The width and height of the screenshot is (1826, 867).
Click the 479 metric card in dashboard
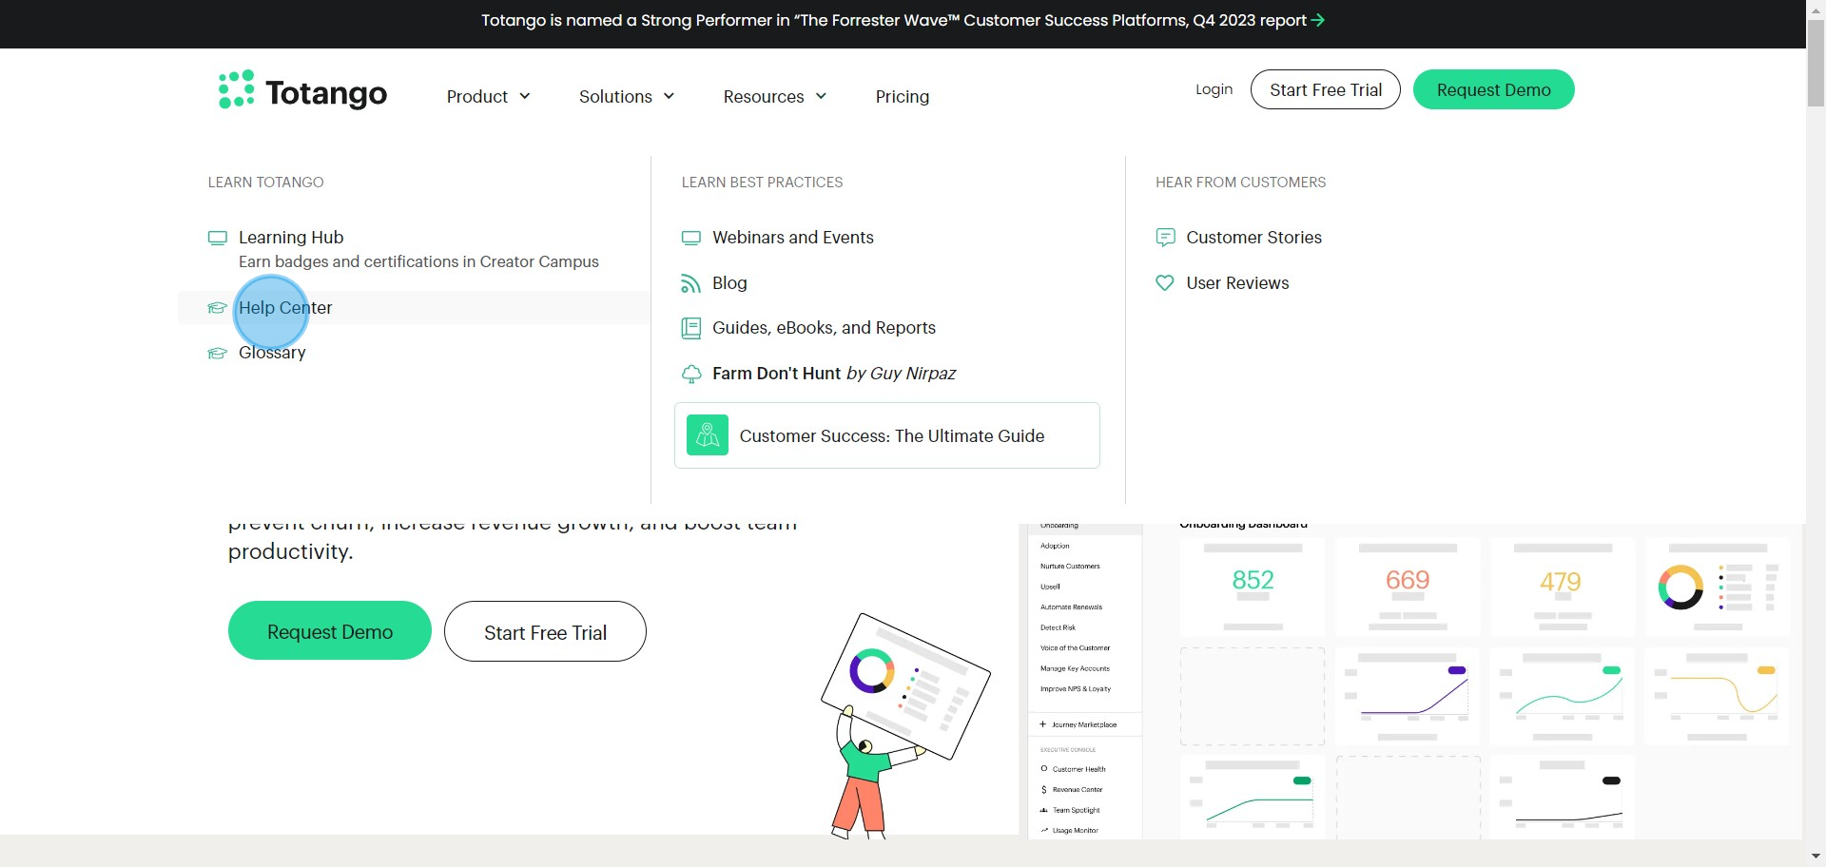tap(1563, 587)
